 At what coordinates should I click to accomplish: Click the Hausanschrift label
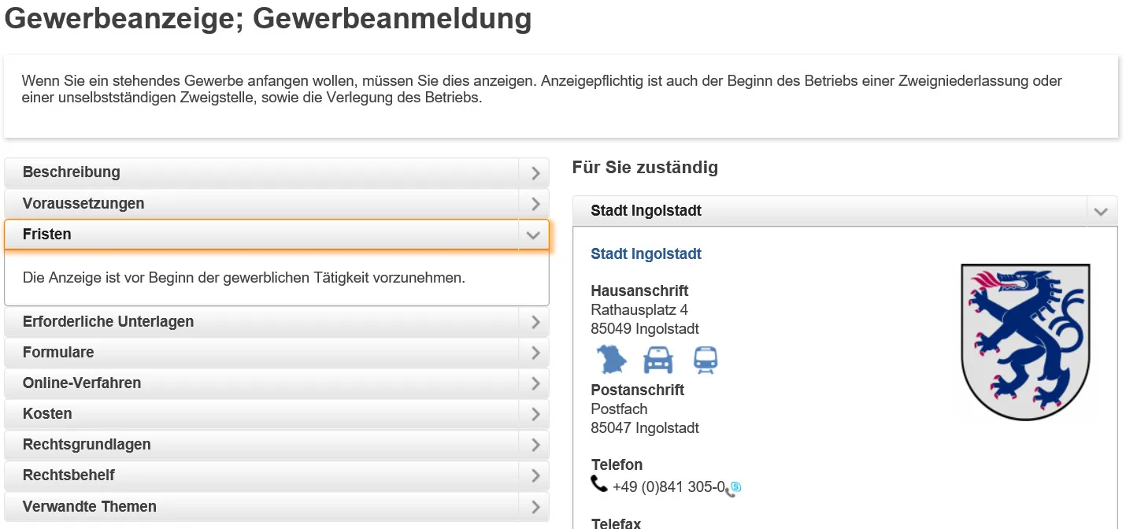639,290
